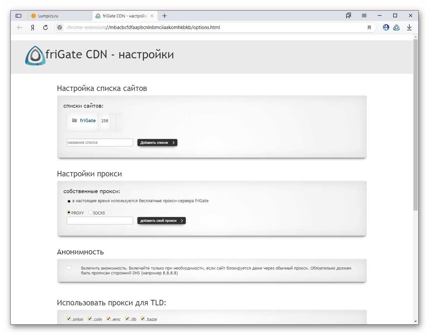The height and width of the screenshot is (335, 429).
Task: Click the page scrollbar up arrow
Action: pos(416,37)
